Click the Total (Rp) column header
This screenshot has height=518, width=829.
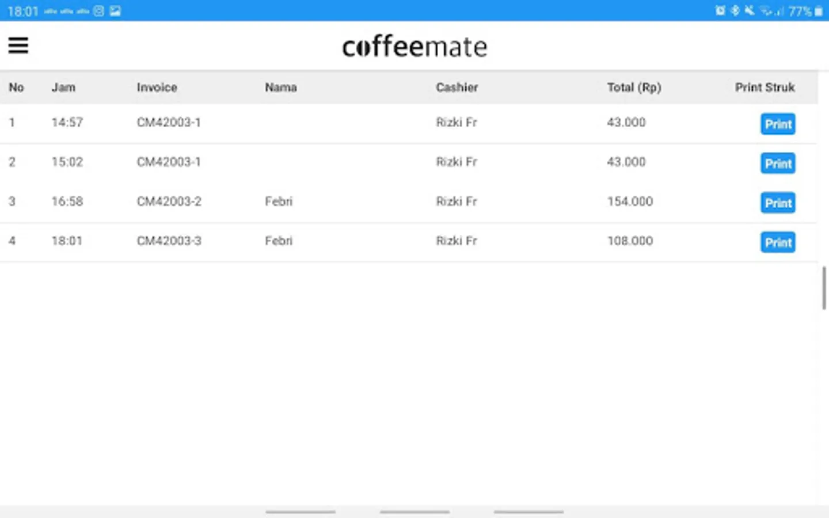coord(634,87)
